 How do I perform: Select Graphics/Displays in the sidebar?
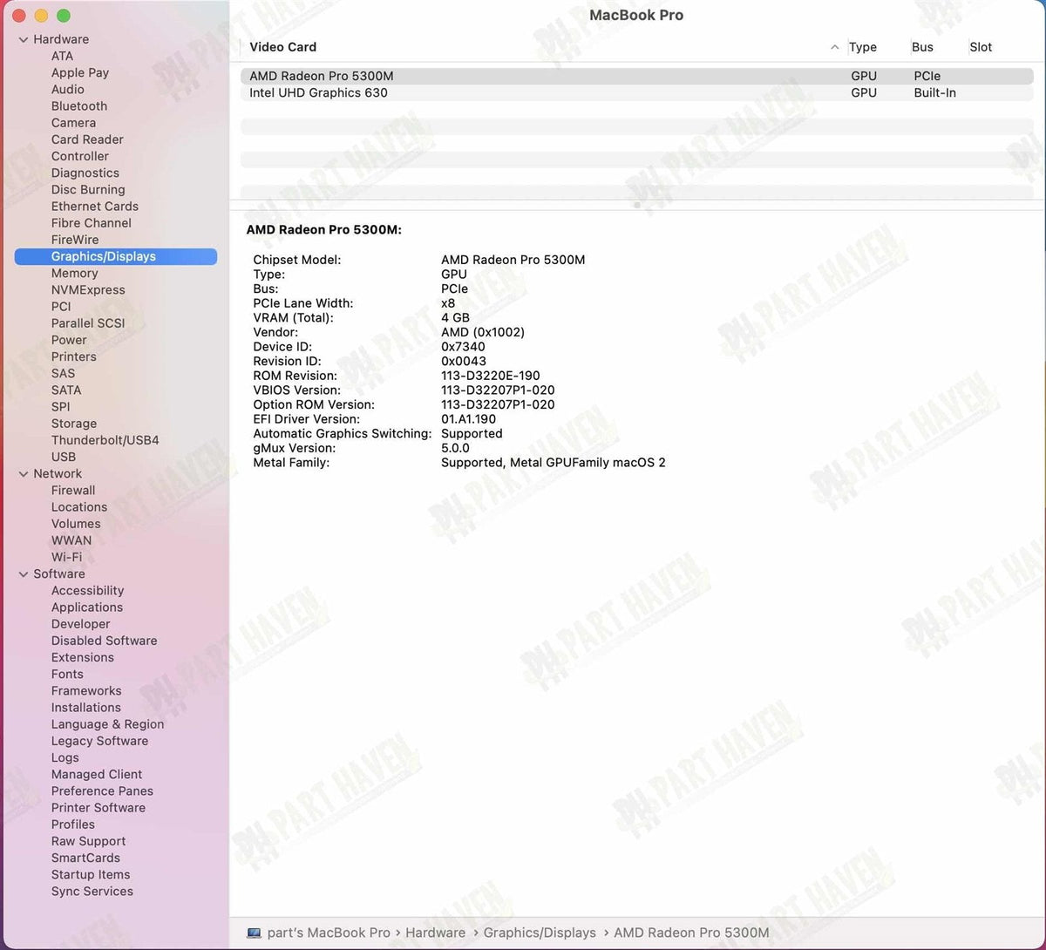click(x=116, y=256)
